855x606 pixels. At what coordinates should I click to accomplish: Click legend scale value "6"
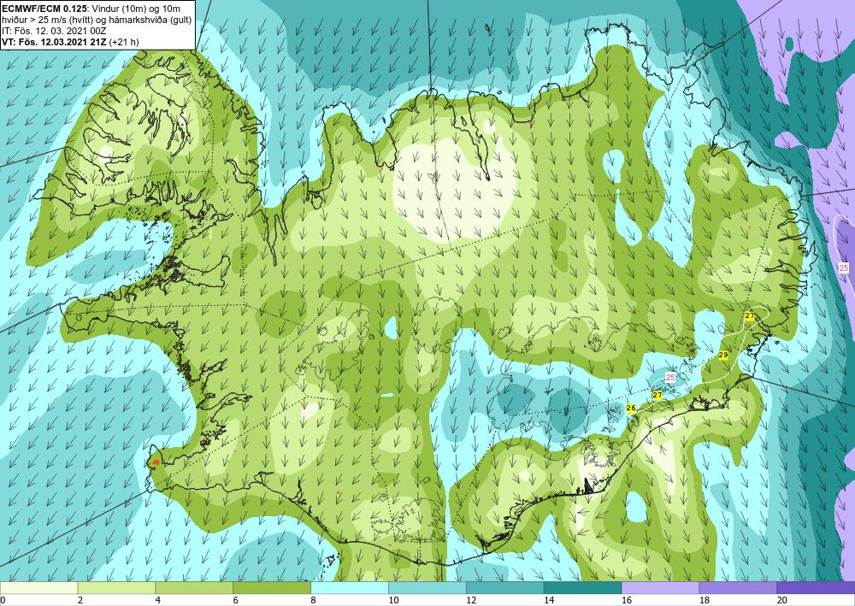click(x=236, y=600)
